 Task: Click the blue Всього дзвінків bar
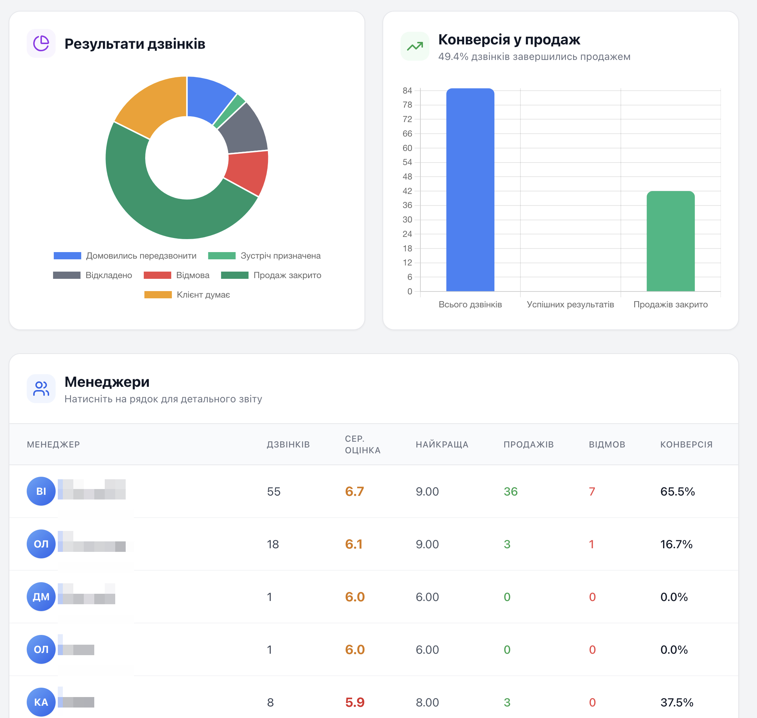click(x=470, y=190)
